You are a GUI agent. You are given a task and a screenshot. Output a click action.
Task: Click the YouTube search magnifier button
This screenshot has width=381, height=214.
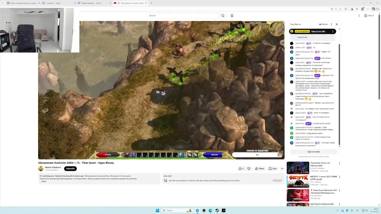[x=223, y=15]
